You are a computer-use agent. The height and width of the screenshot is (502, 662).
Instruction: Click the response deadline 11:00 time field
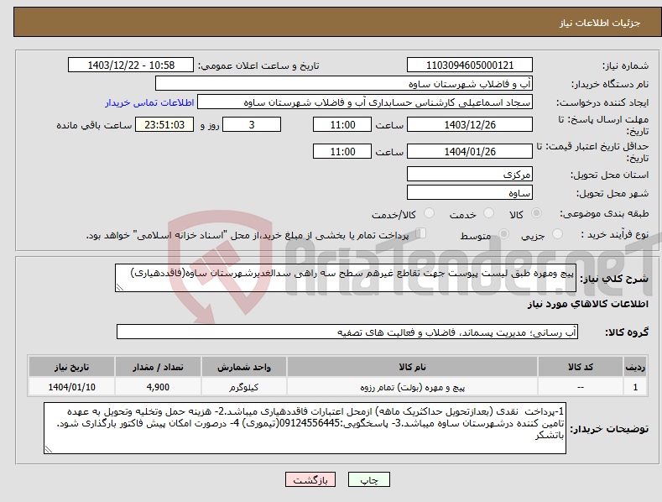point(342,124)
